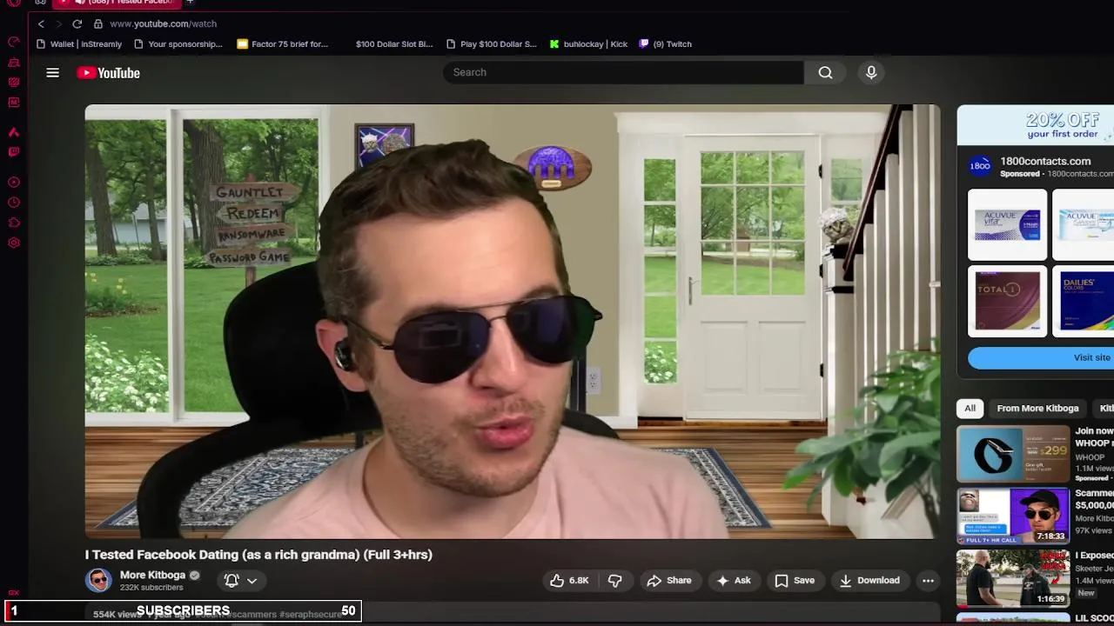Click the '232K subscribers' text
Screen dimensions: 1114x626
coord(151,588)
